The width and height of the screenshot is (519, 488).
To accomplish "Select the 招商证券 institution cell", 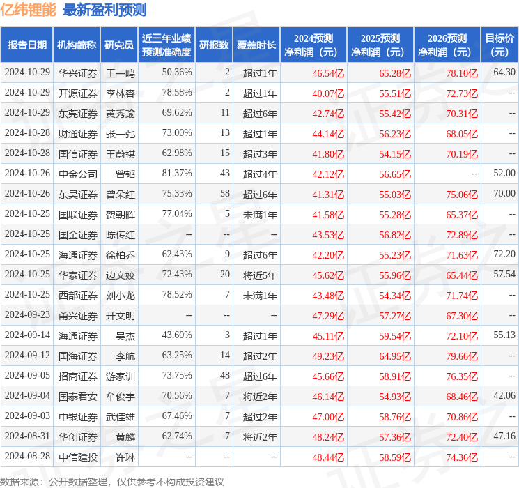I will pos(78,376).
